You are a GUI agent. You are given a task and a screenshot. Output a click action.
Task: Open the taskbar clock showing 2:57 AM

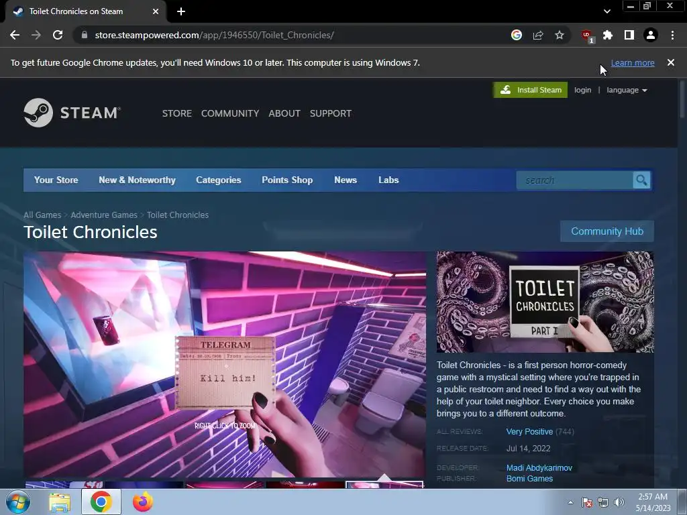click(653, 502)
